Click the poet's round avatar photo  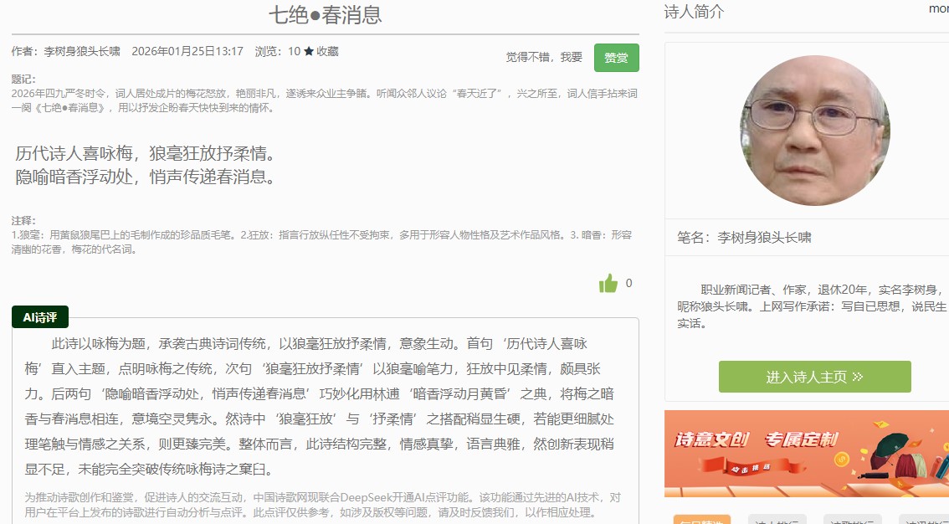814,131
